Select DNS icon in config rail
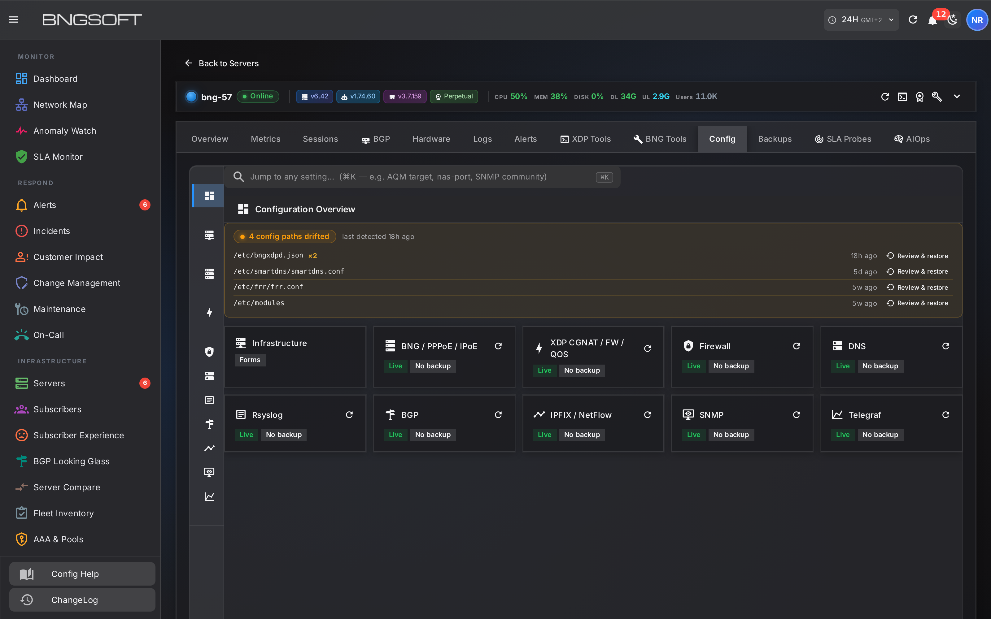 click(x=209, y=376)
